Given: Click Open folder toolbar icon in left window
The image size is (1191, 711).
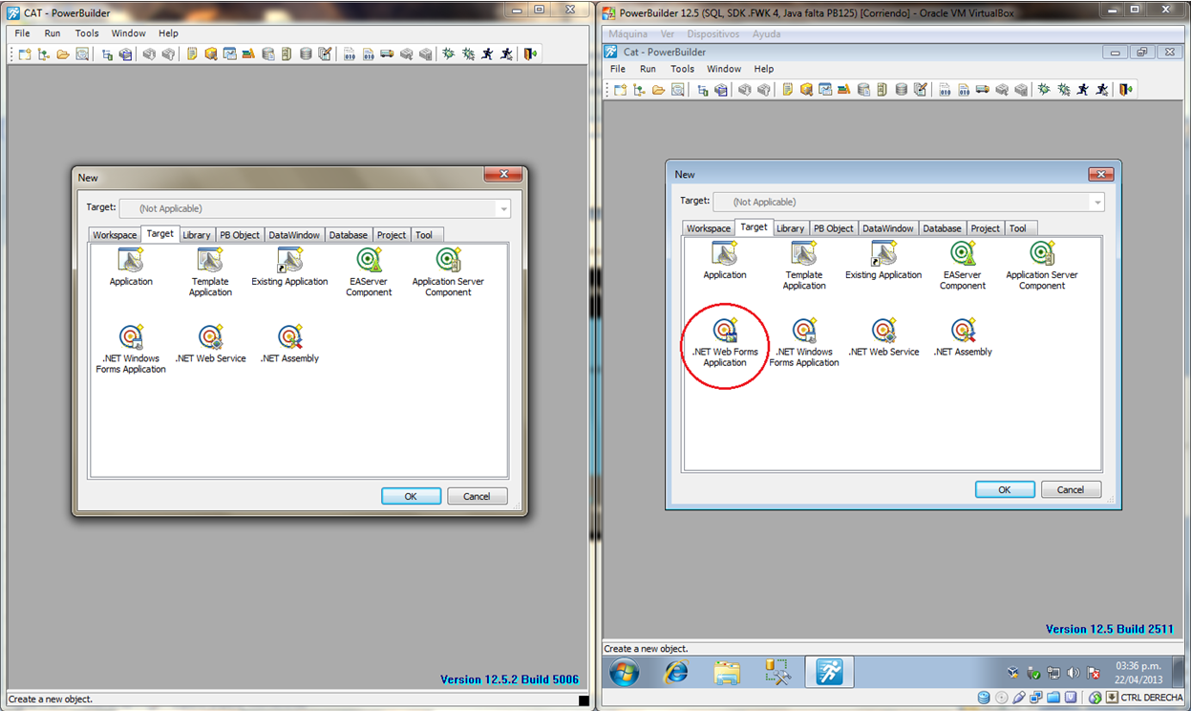Looking at the screenshot, I should point(63,54).
